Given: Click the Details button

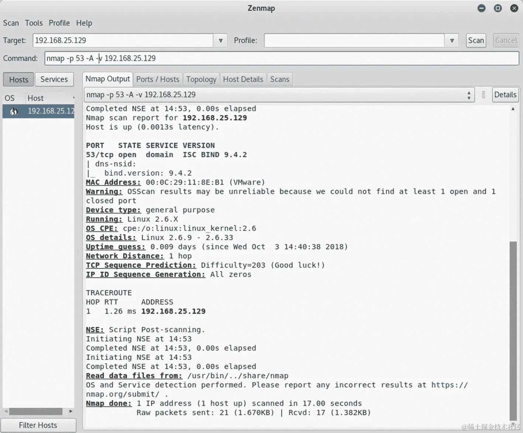Looking at the screenshot, I should [505, 95].
